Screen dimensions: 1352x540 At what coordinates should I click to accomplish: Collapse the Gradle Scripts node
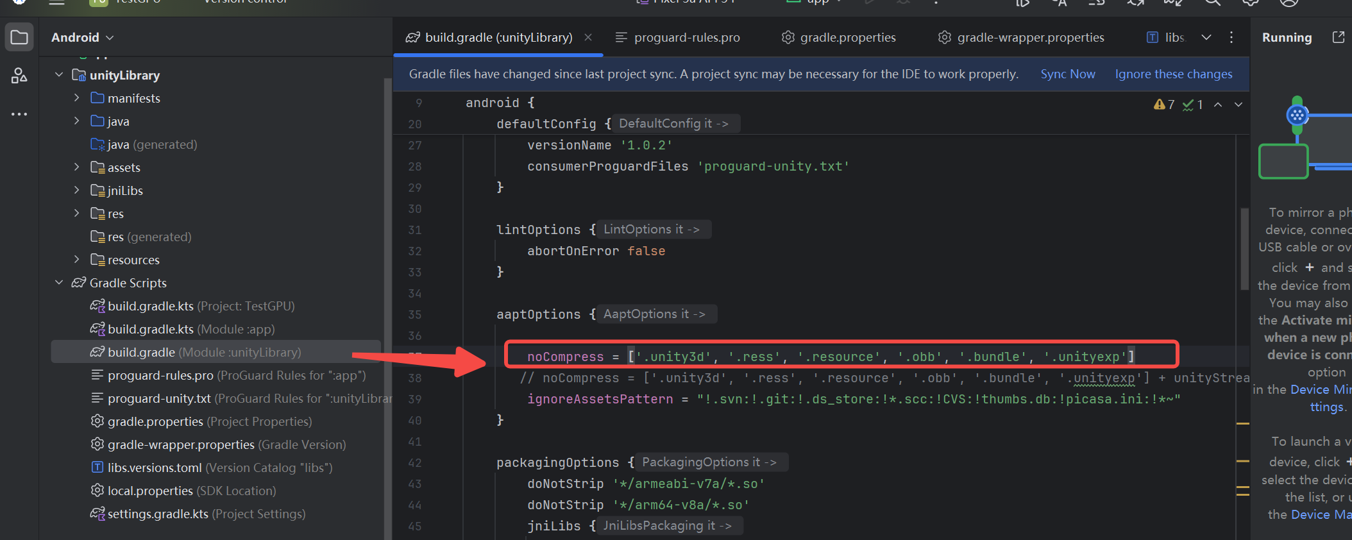pos(59,282)
